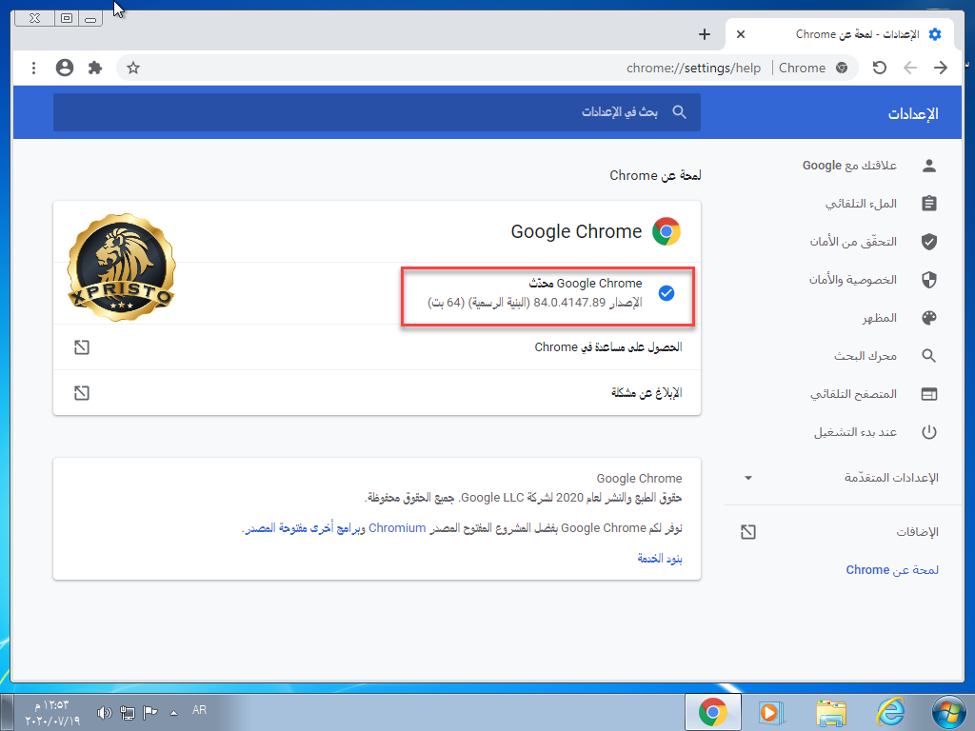Open 'الحصول على مساعدة في Chrome' help row
This screenshot has height=731, width=975.
coord(377,346)
